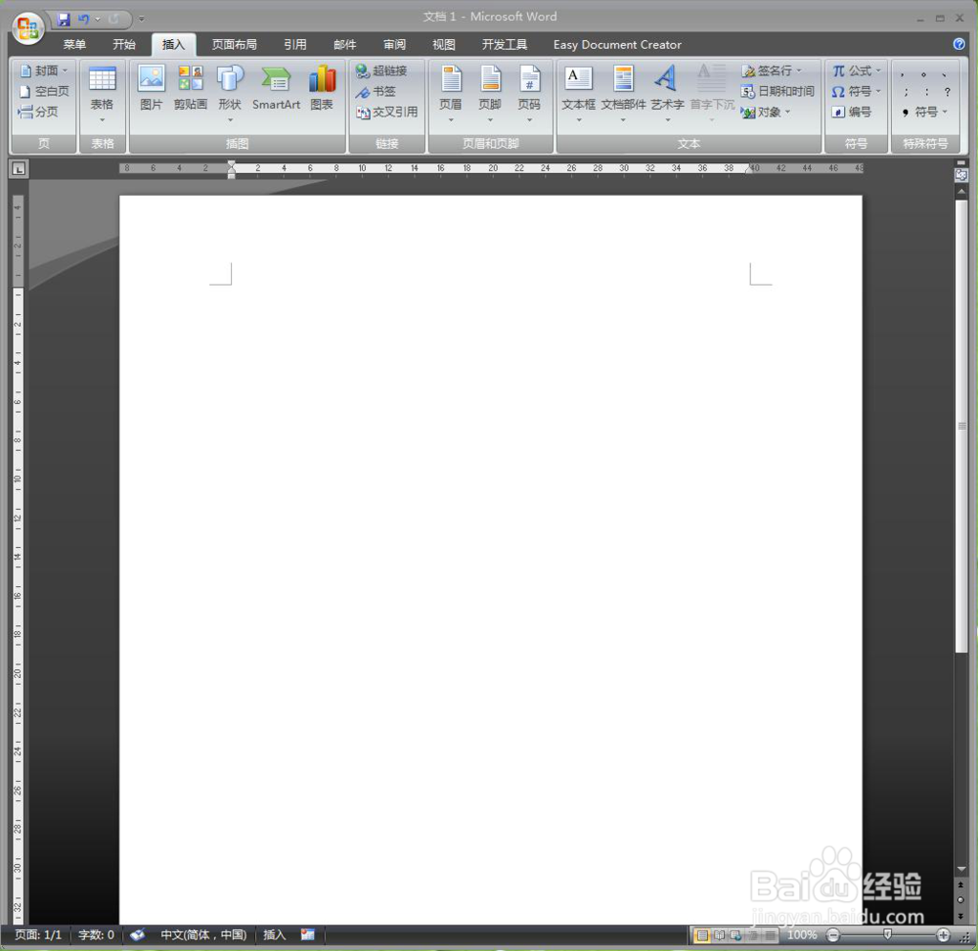Click inside the blank document page
Image resolution: width=978 pixels, height=951 pixels.
(490, 560)
